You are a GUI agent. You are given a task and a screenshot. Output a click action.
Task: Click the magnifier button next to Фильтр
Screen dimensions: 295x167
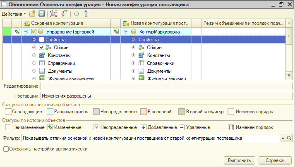289,138
